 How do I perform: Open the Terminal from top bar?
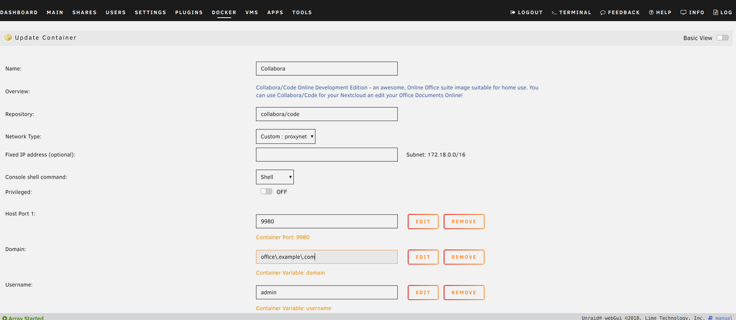pyautogui.click(x=571, y=12)
